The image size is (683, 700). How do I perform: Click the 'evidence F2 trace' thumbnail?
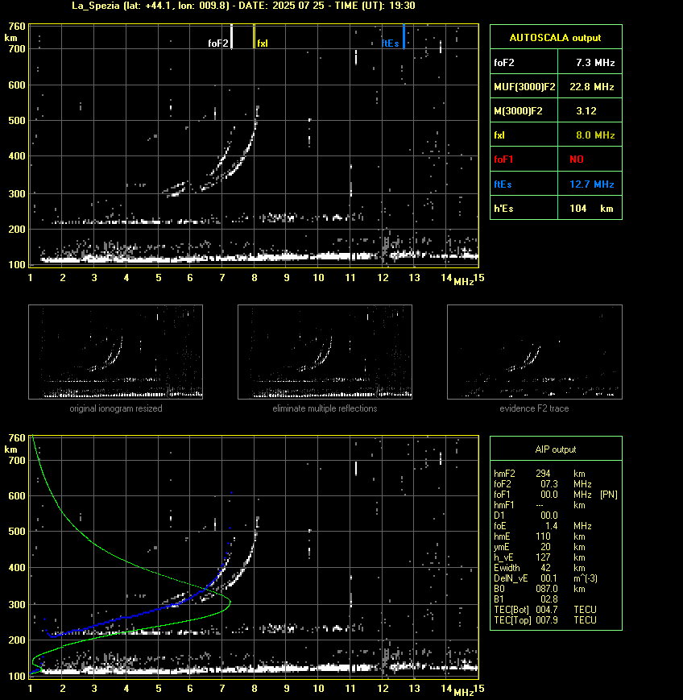click(x=535, y=352)
